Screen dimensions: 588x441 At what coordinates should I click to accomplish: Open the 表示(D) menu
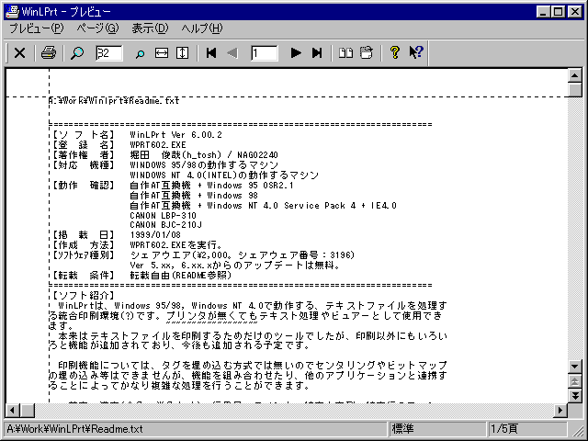point(150,28)
